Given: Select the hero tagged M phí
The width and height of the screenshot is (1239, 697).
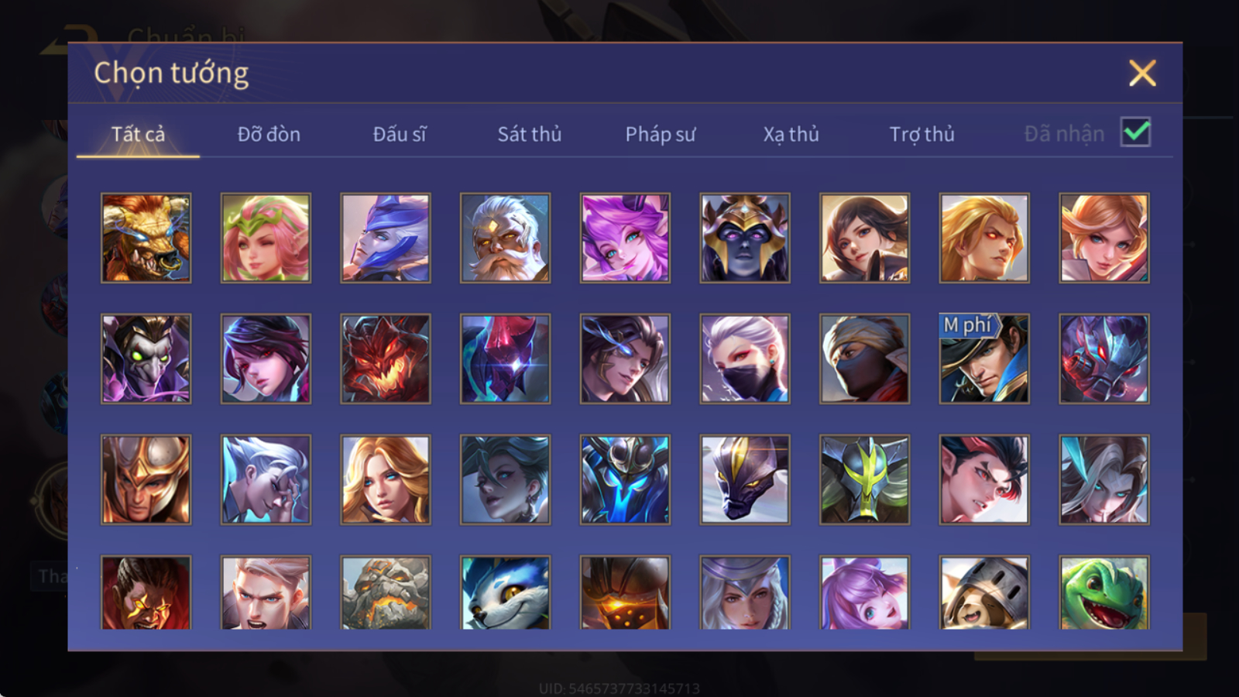Looking at the screenshot, I should [984, 359].
